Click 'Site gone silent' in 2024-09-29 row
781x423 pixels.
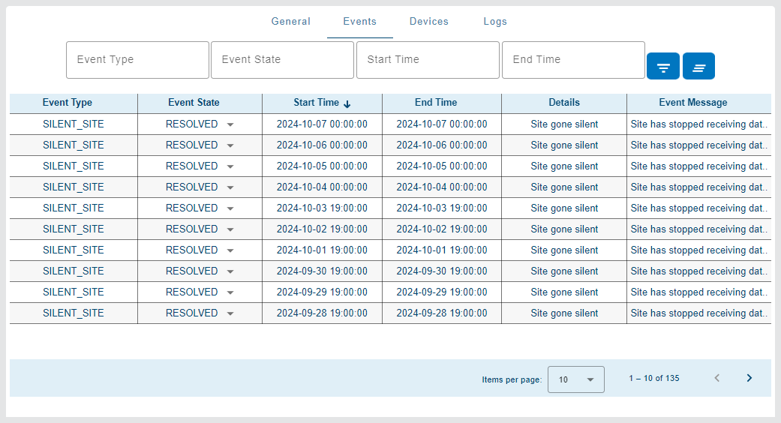(564, 292)
